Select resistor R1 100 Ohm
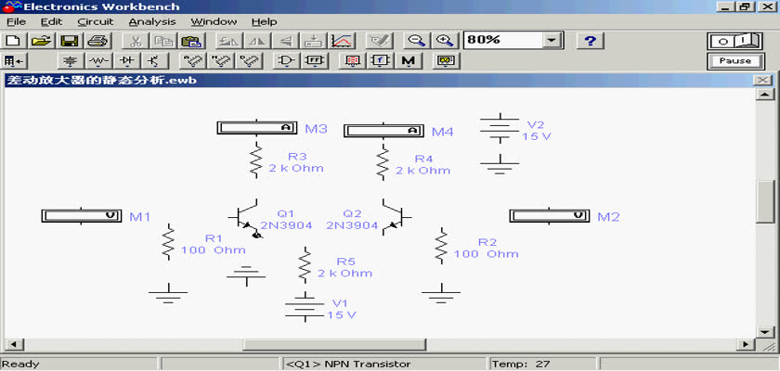Screen dimensions: 780x371 click(x=169, y=242)
